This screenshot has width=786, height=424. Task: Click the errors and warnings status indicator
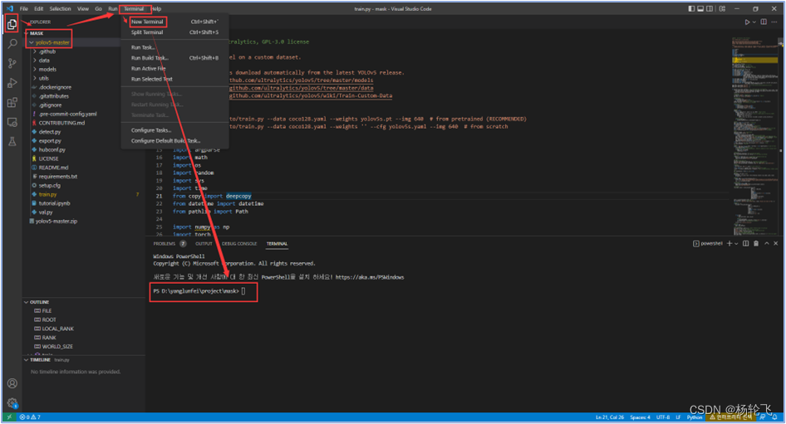click(30, 417)
